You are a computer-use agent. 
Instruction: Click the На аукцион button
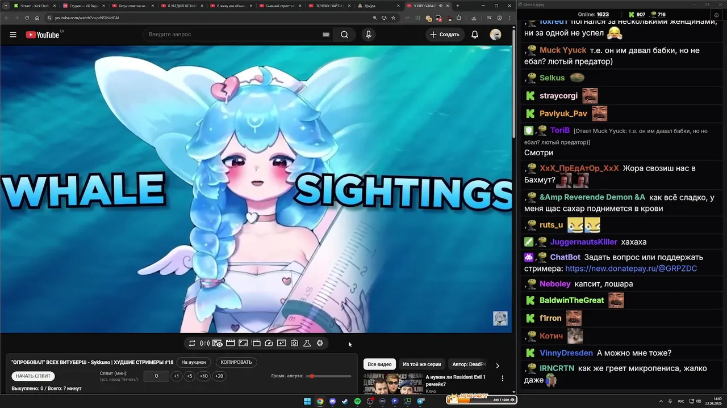point(194,362)
